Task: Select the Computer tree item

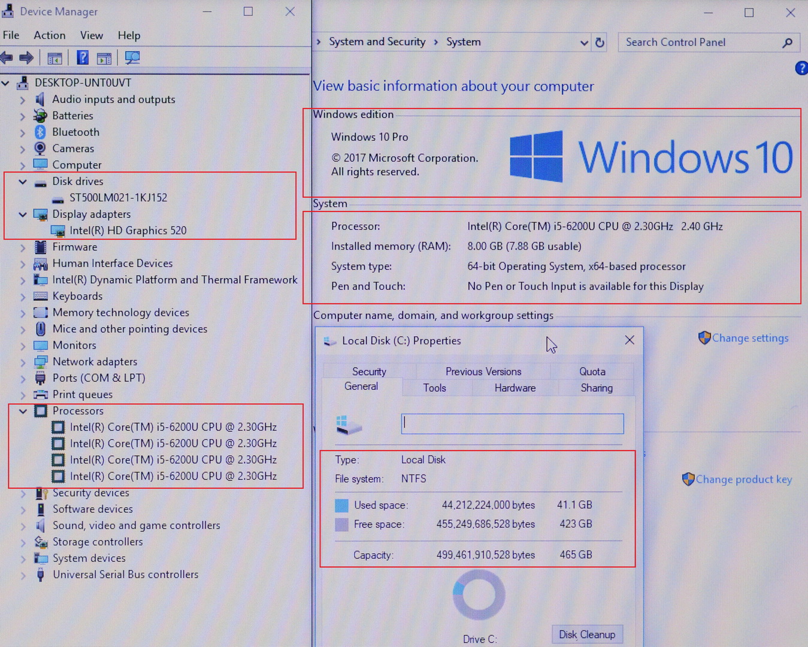Action: (x=77, y=165)
